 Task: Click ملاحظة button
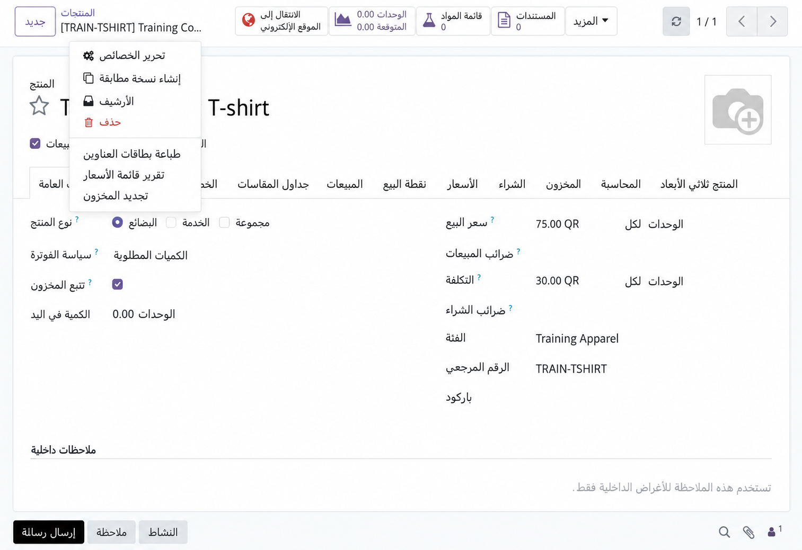coord(111,532)
